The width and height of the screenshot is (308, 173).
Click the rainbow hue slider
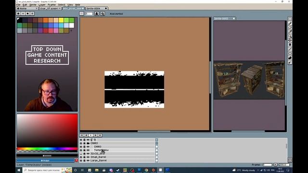pyautogui.click(x=47, y=149)
